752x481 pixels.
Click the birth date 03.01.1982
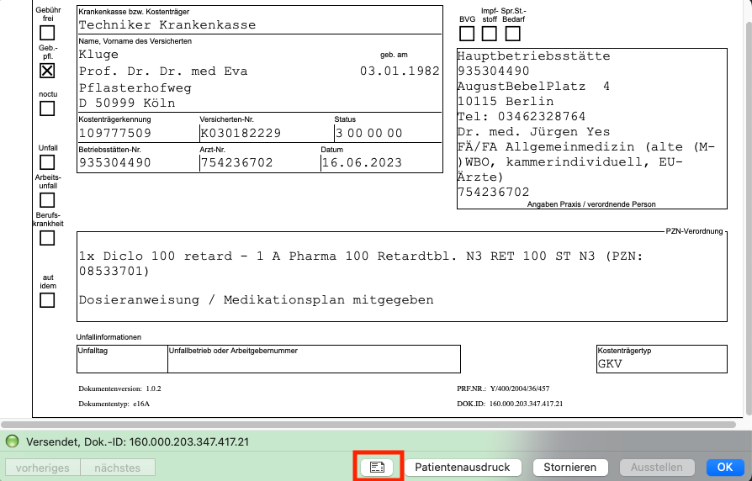pyautogui.click(x=400, y=71)
